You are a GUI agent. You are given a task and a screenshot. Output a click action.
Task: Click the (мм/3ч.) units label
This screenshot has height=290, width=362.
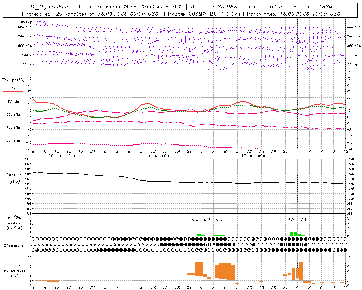click(14, 217)
